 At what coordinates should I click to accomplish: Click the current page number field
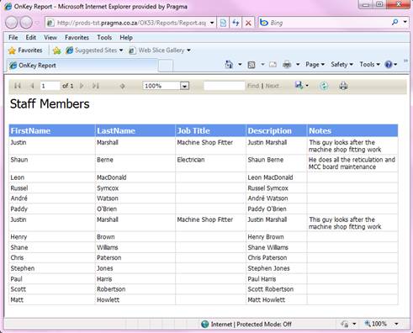click(x=50, y=86)
